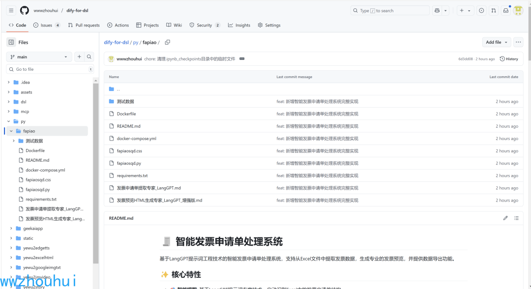Image resolution: width=531 pixels, height=289 pixels.
Task: Open commit History link
Action: pyautogui.click(x=509, y=59)
